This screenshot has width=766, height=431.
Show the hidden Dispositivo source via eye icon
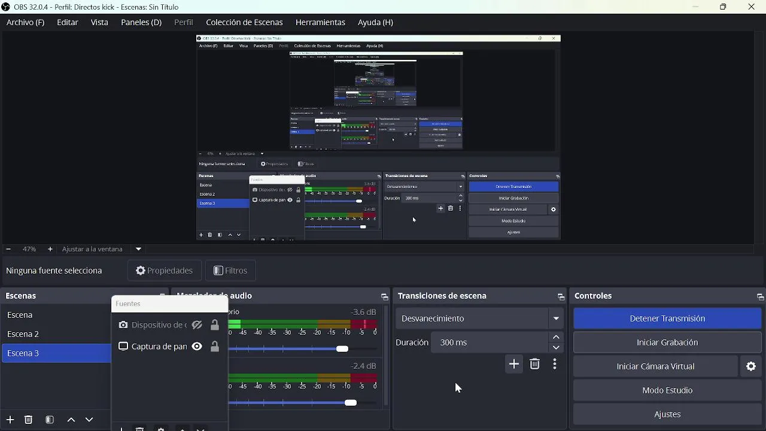coord(197,325)
